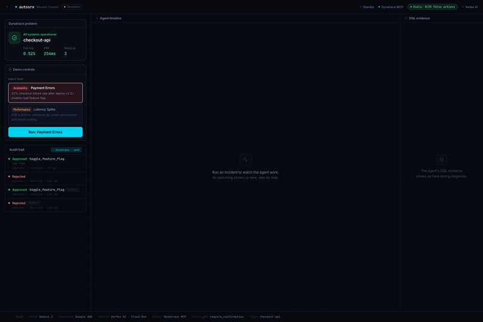Click the checkout-api target in the footer
483x322 pixels.
pos(270,317)
